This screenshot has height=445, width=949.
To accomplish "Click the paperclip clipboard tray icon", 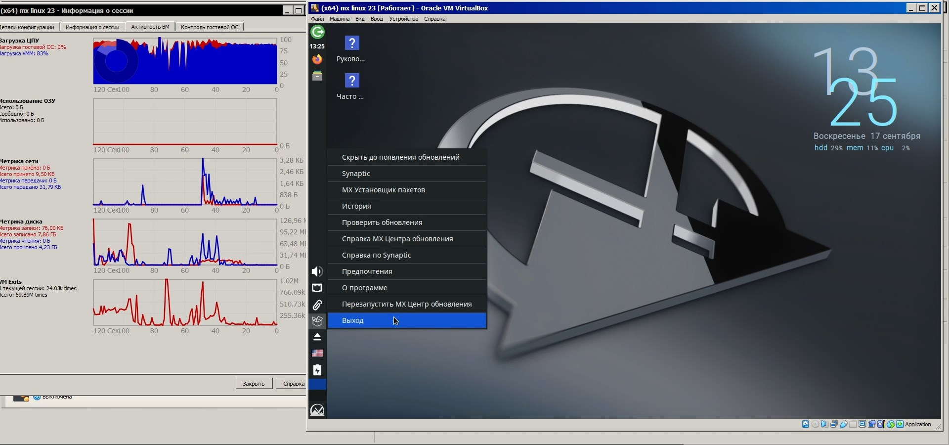I will (x=317, y=305).
